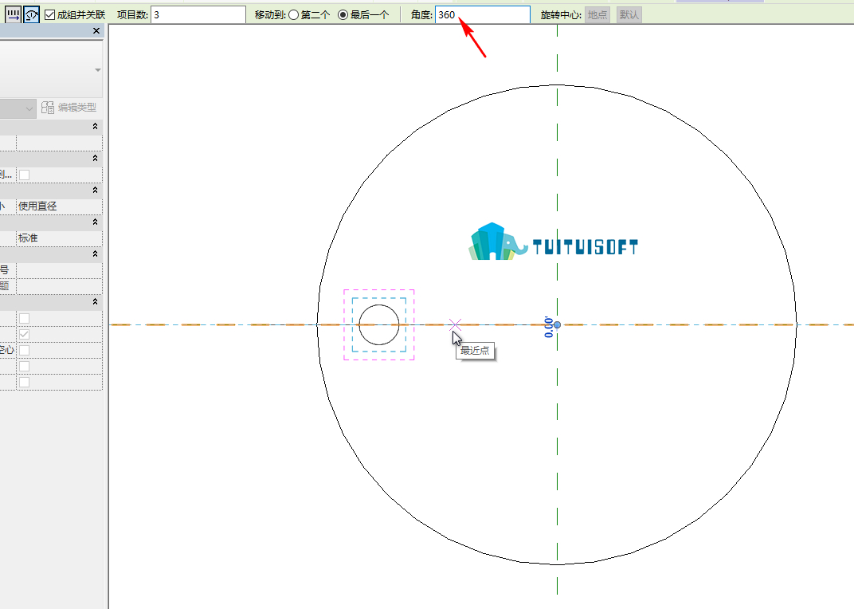Click the 标准 value cell
Screen dimensions: 854x609
pyautogui.click(x=60, y=238)
